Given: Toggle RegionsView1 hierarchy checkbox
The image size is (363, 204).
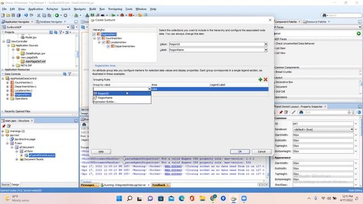Looking at the screenshot, I should 94,34.
